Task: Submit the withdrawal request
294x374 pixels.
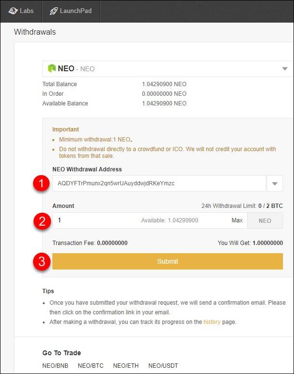Action: point(167,261)
